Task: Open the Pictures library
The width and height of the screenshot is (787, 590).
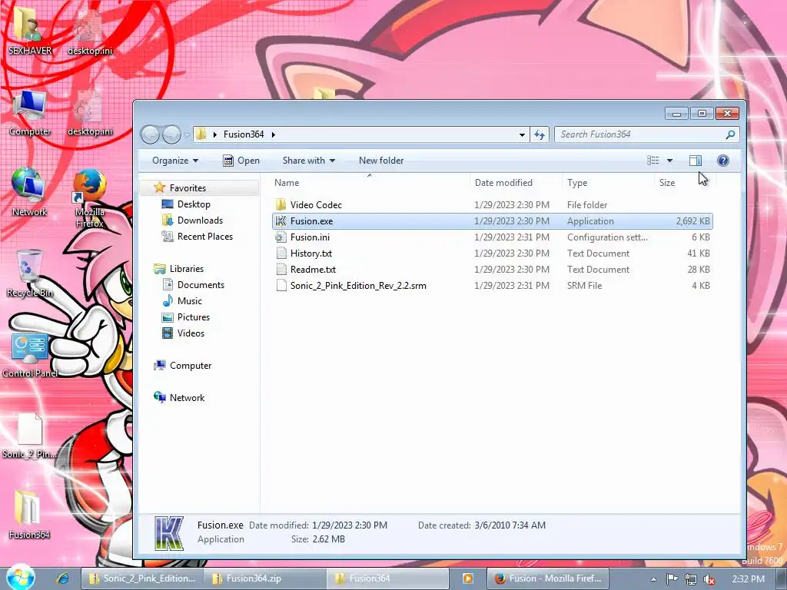Action: [193, 317]
